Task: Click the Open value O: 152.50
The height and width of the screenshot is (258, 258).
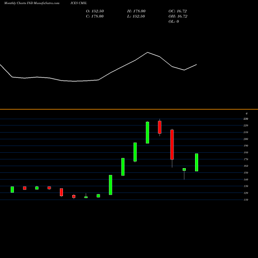Action: (x=95, y=11)
